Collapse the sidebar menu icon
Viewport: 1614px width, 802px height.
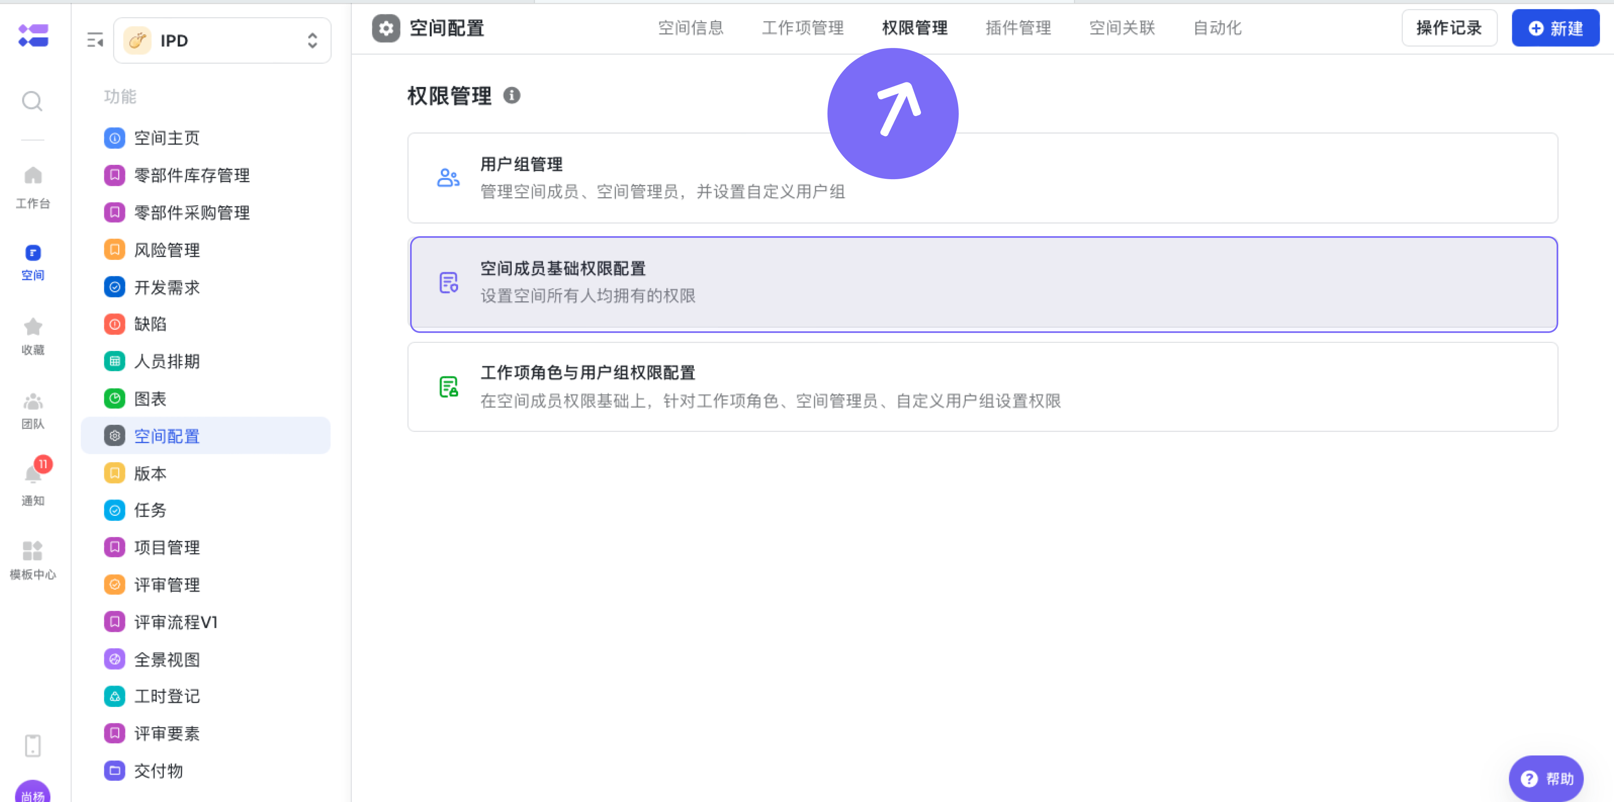coord(95,40)
